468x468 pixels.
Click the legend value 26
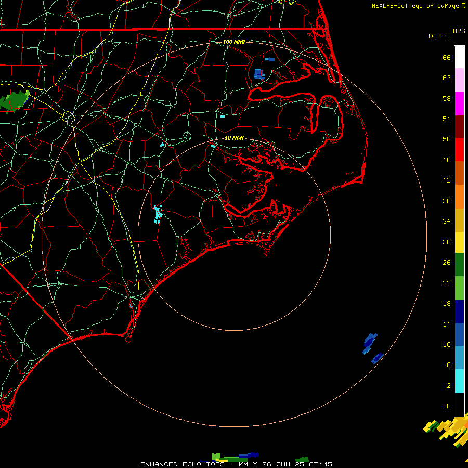click(447, 263)
